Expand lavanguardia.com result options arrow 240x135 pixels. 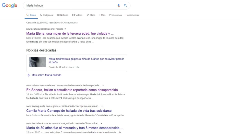pos(102,106)
